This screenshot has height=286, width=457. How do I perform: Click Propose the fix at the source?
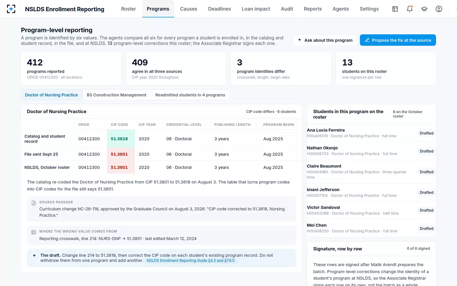coord(398,40)
